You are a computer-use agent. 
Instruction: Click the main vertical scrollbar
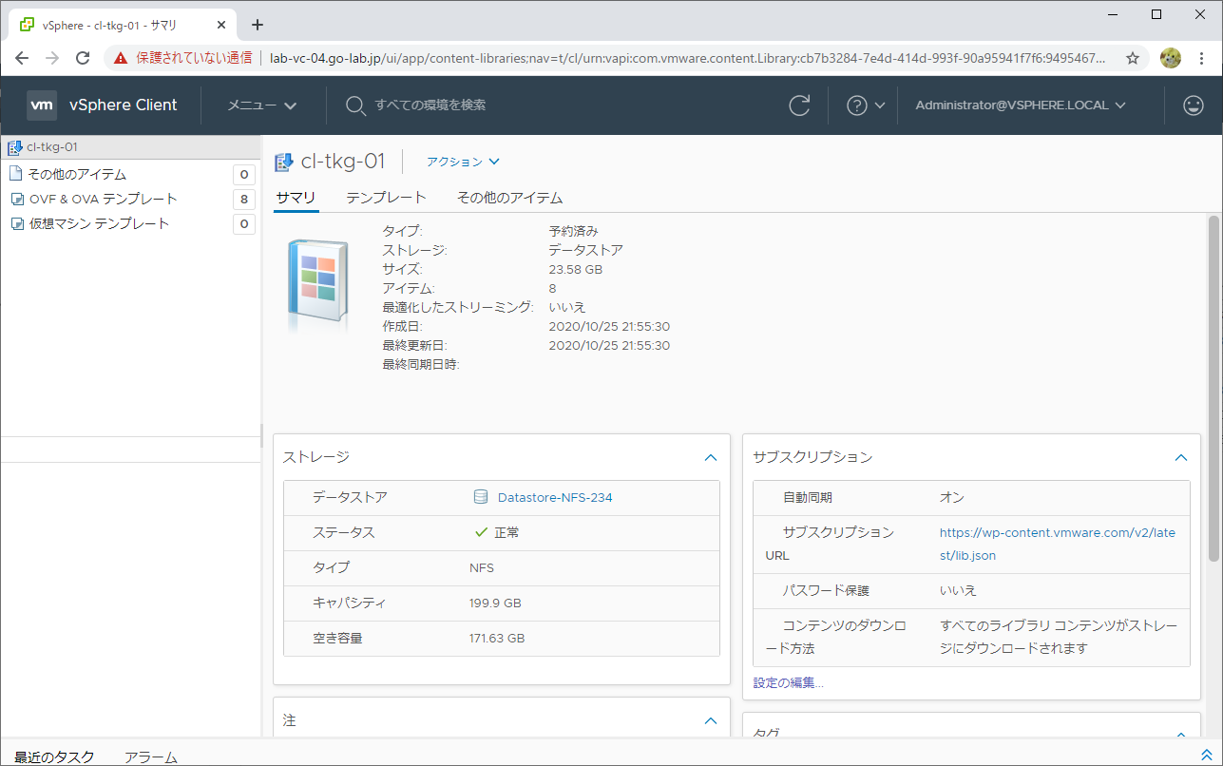[x=1213, y=388]
